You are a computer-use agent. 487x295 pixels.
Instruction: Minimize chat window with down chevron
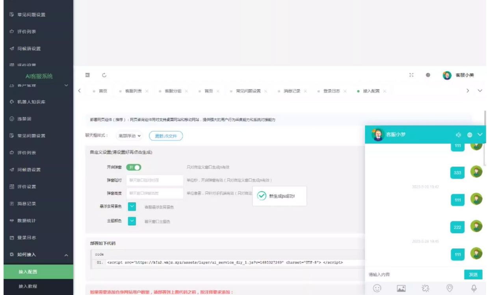[480, 135]
